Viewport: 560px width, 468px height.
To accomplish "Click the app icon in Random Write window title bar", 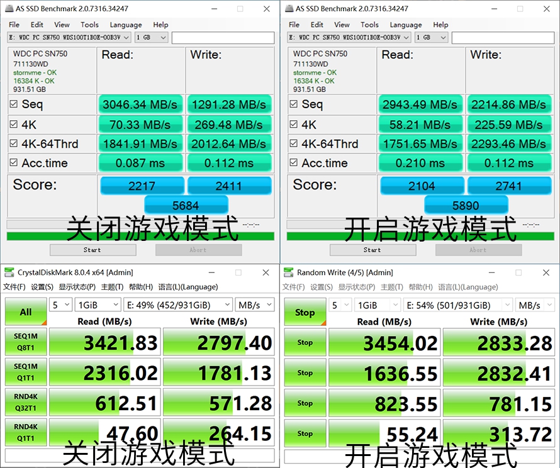I will (x=289, y=273).
